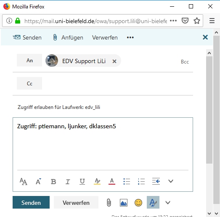Toggle bold text formatting

pos(53,182)
